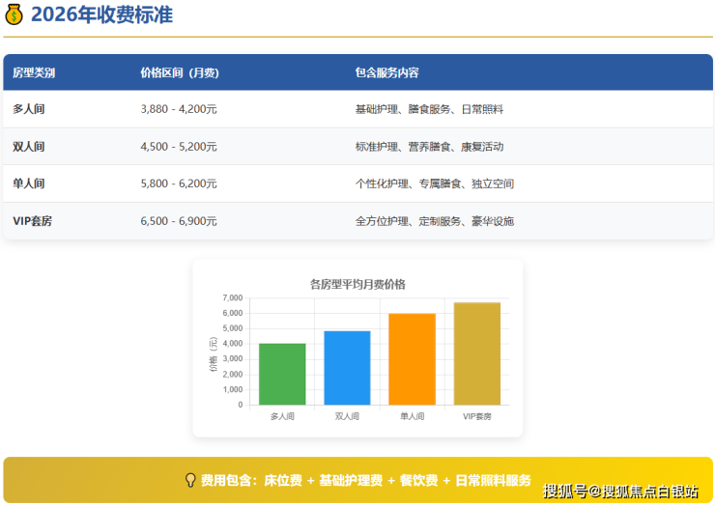Click the 3,880 - 4,200元 price cell

pos(179,109)
